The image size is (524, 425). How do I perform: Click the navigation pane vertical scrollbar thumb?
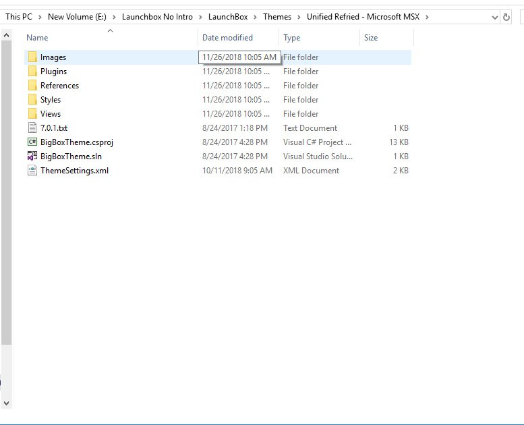point(6,193)
